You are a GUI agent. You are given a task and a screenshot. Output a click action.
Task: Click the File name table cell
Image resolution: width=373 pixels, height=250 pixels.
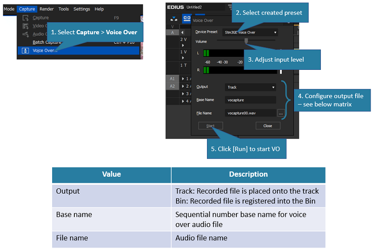click(x=111, y=239)
